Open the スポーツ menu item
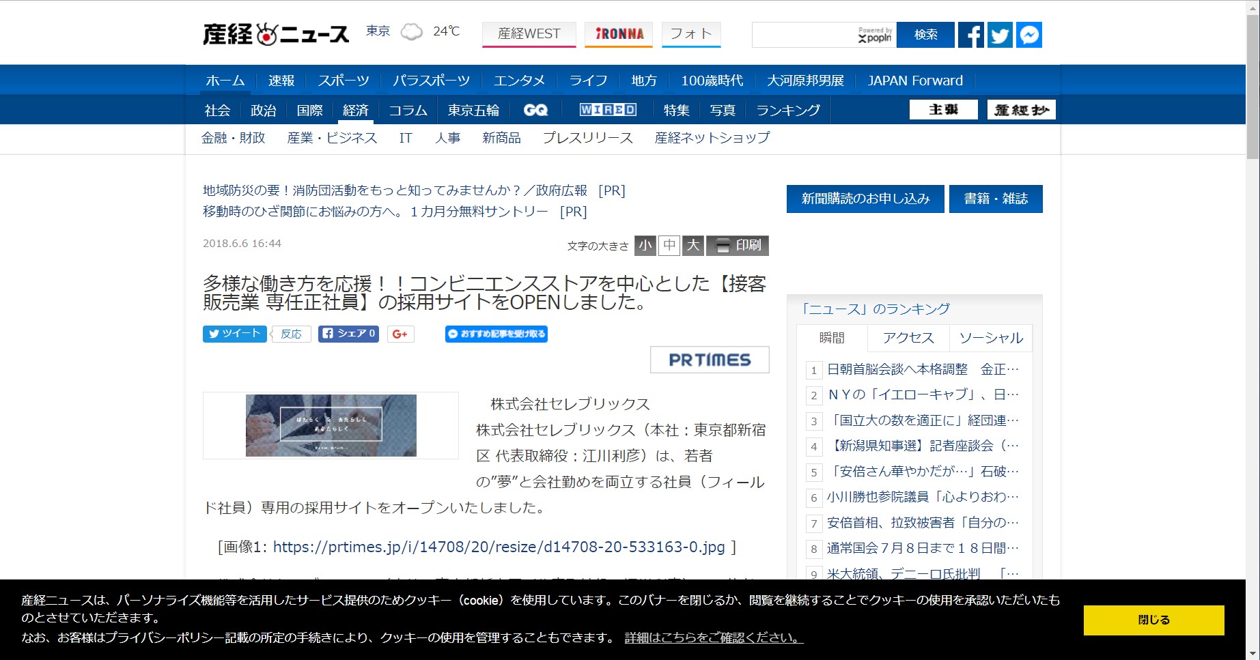The height and width of the screenshot is (660, 1260). [x=344, y=81]
